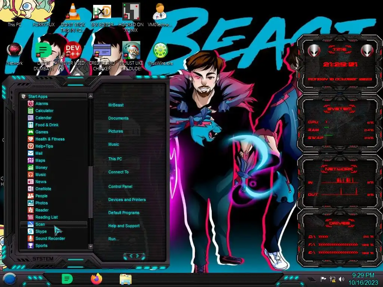Open the Run... dialog
383x287 pixels.
point(114,239)
